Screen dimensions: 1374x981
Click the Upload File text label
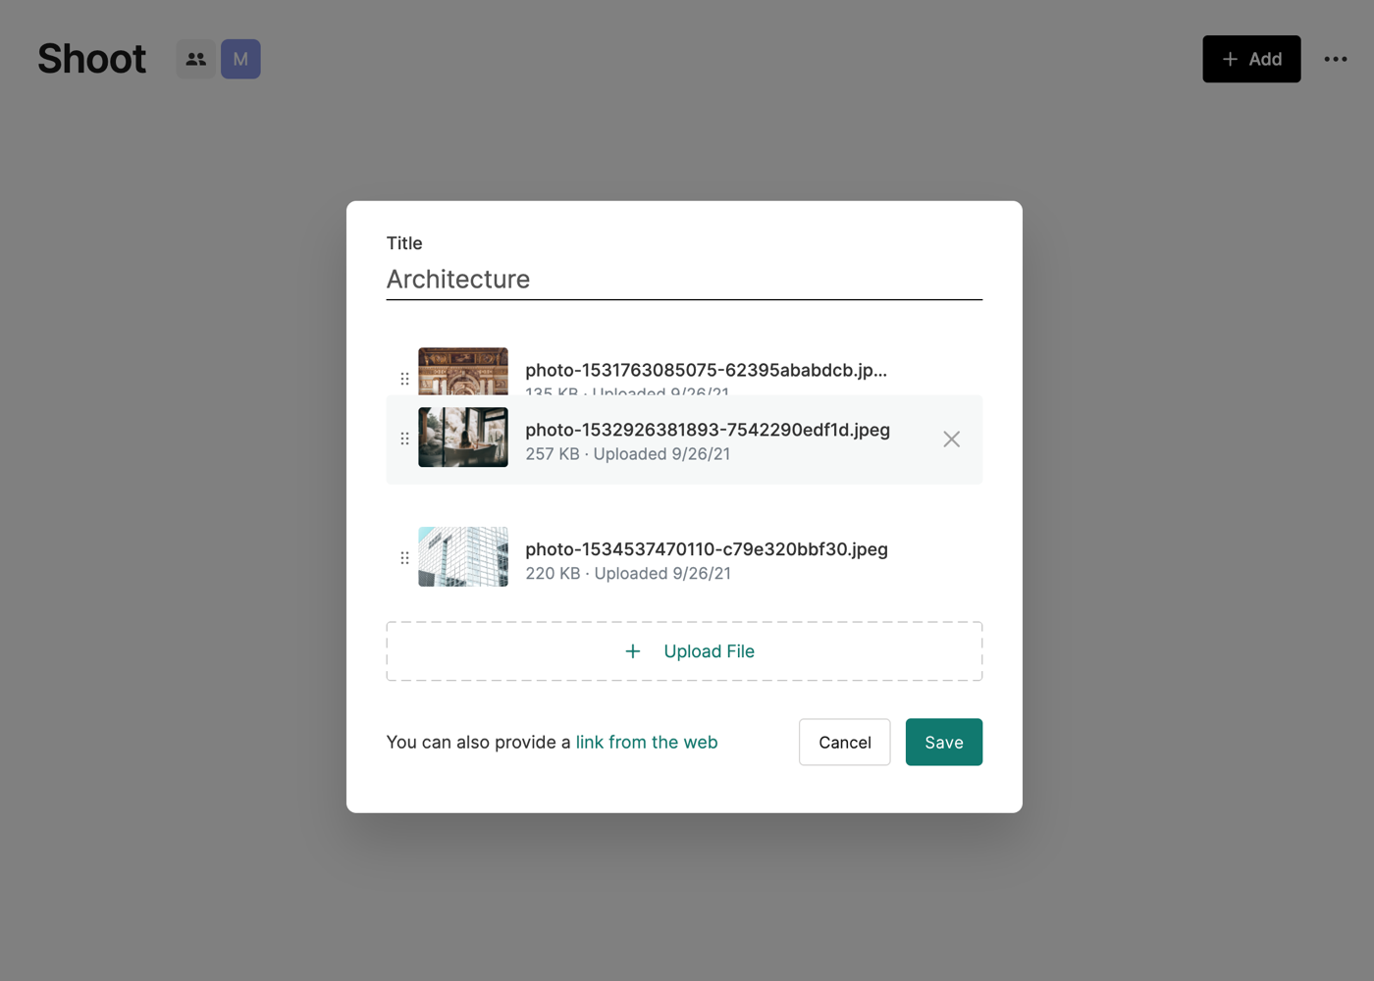(x=709, y=651)
